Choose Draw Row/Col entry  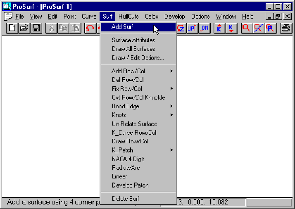(138, 141)
